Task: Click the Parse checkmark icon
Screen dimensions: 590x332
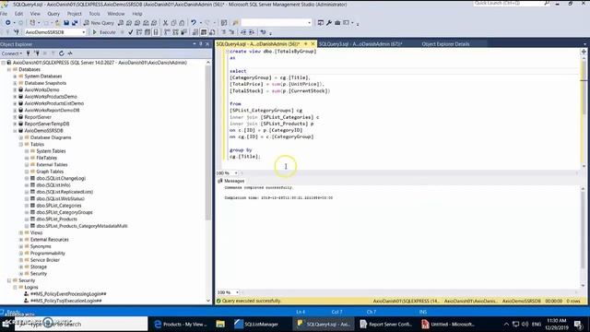Action: (131, 32)
